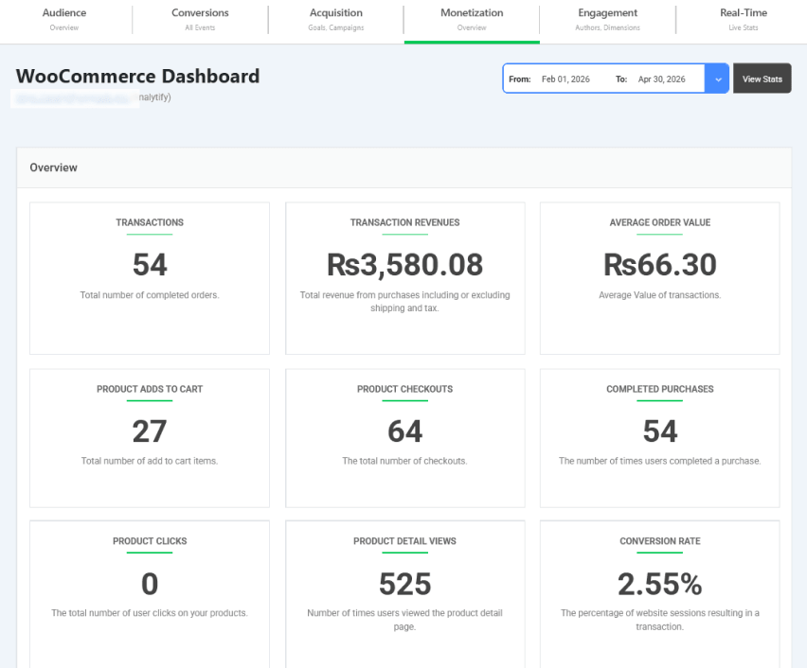The height and width of the screenshot is (668, 807).
Task: Edit the From date Feb 01, 2026
Action: pyautogui.click(x=565, y=79)
